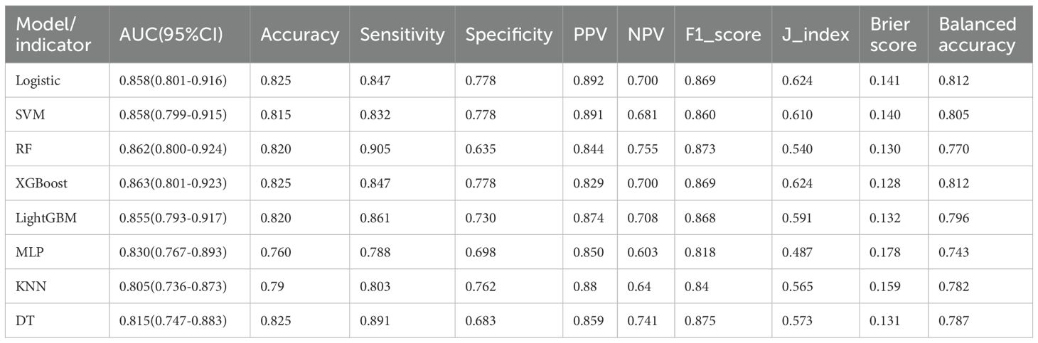This screenshot has height=343, width=1038.
Task: Select the Specificity column header
Action: 508,35
